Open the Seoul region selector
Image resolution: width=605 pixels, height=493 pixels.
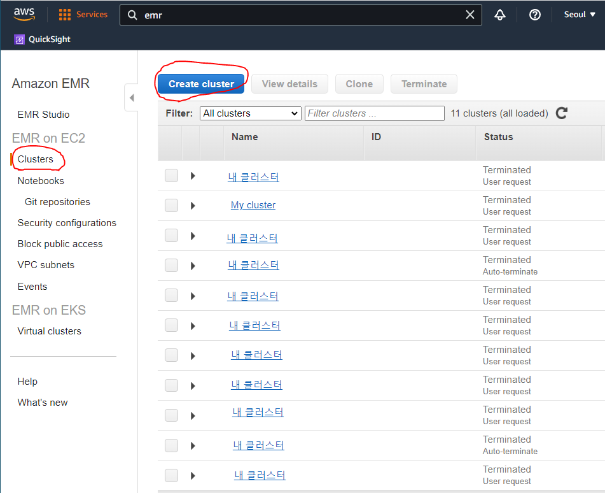(580, 15)
